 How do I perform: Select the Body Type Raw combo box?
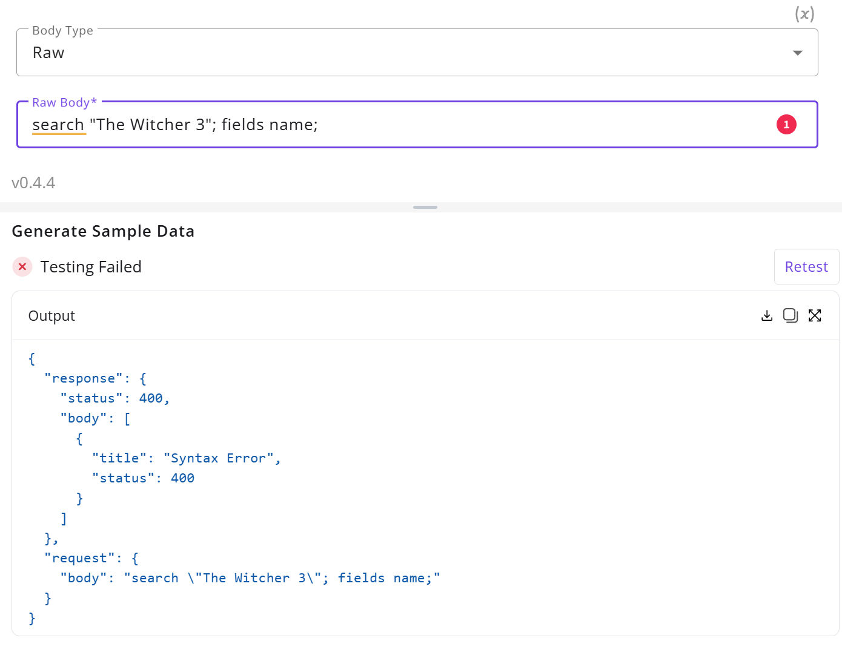click(417, 53)
